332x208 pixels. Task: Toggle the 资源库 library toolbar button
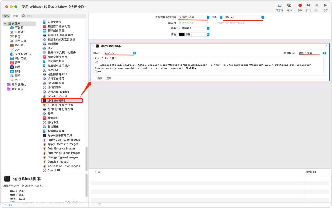[x=279, y=7]
